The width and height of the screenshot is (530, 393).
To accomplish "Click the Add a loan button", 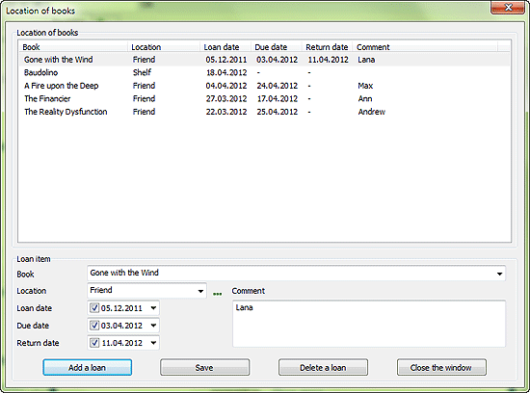I will tap(87, 367).
